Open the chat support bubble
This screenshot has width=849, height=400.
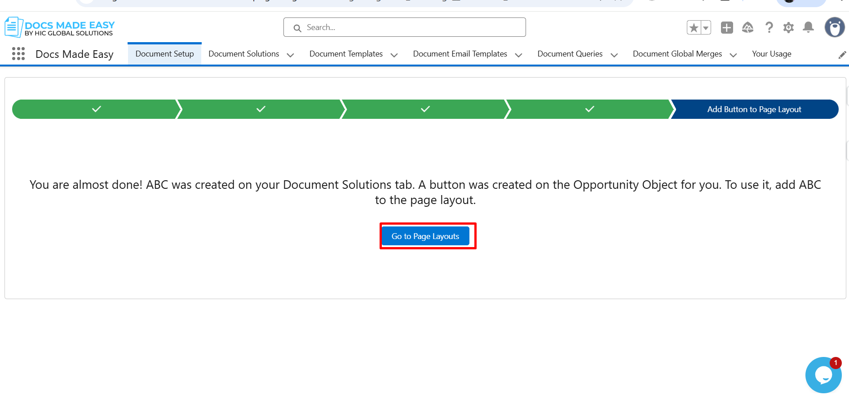[823, 375]
